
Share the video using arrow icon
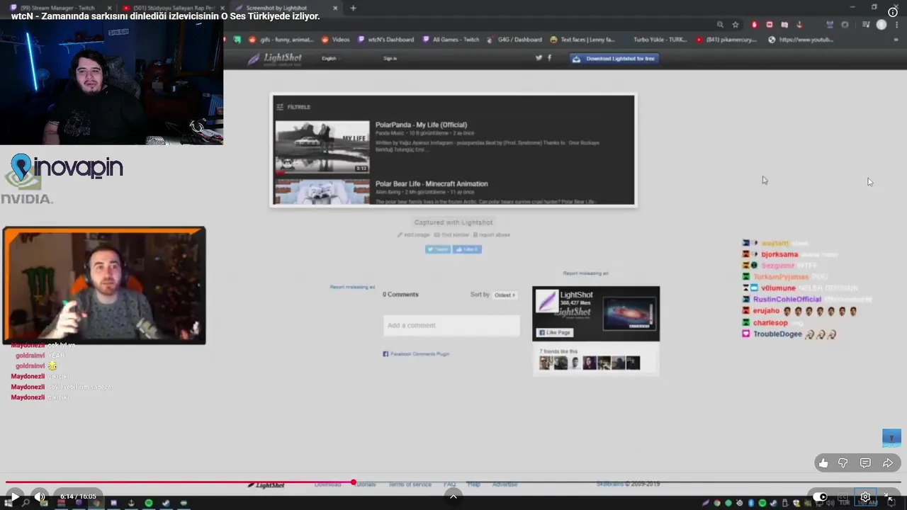(887, 463)
